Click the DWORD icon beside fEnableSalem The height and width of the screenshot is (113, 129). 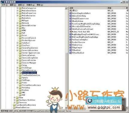pyautogui.click(x=70, y=21)
